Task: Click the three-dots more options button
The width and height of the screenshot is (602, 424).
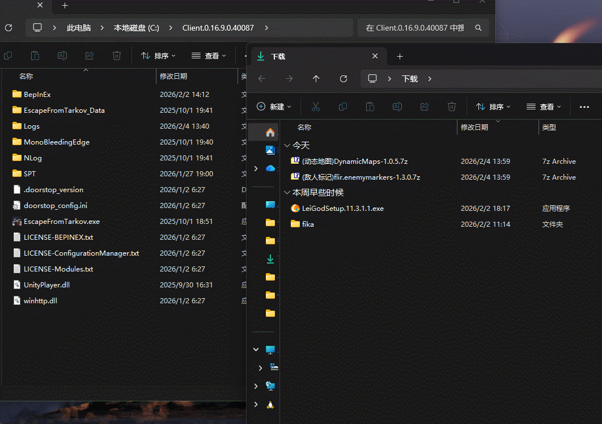Action: (584, 107)
